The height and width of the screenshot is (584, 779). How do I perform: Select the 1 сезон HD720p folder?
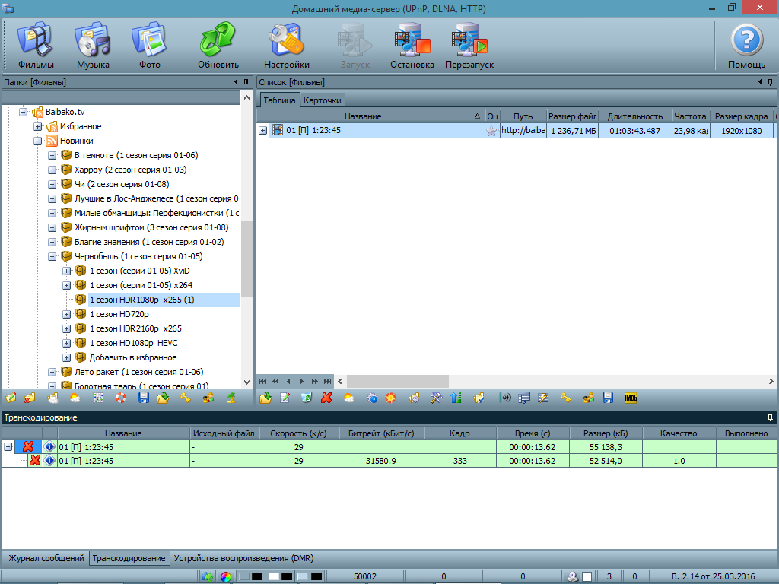pyautogui.click(x=119, y=314)
